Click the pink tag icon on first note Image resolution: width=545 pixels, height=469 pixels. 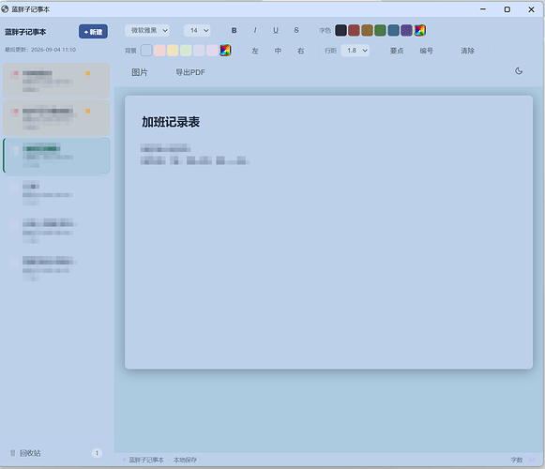(15, 74)
